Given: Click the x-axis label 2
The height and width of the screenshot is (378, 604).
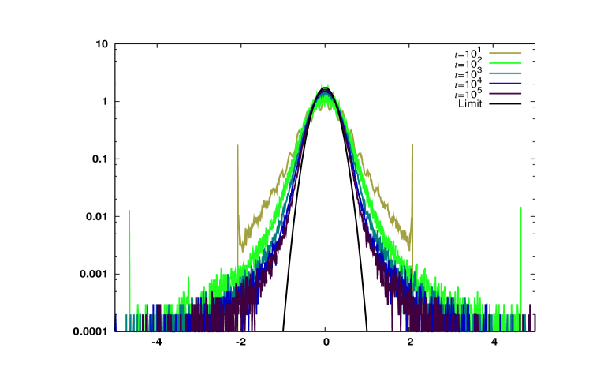Looking at the screenshot, I should (x=410, y=342).
